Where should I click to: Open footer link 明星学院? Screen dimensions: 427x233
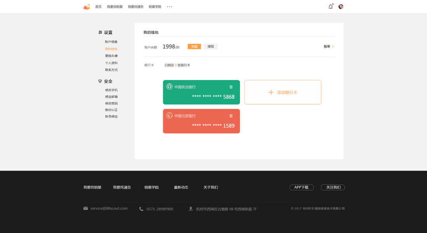coord(152,187)
